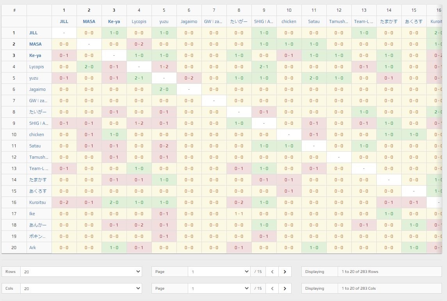Open たまかす player link in row 14

click(x=37, y=180)
